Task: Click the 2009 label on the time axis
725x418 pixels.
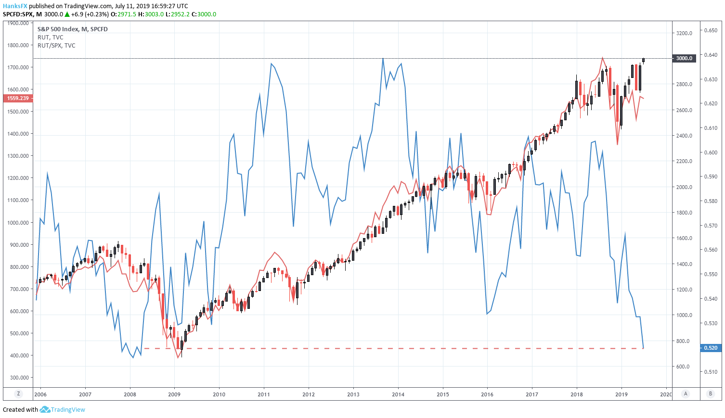Action: click(174, 394)
